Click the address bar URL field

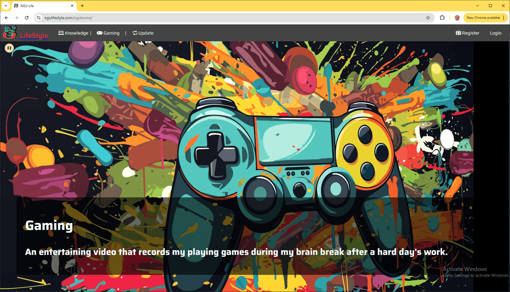(x=233, y=18)
